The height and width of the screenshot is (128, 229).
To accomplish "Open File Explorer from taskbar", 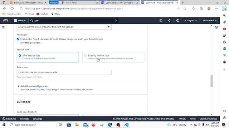I will (x=77, y=125).
